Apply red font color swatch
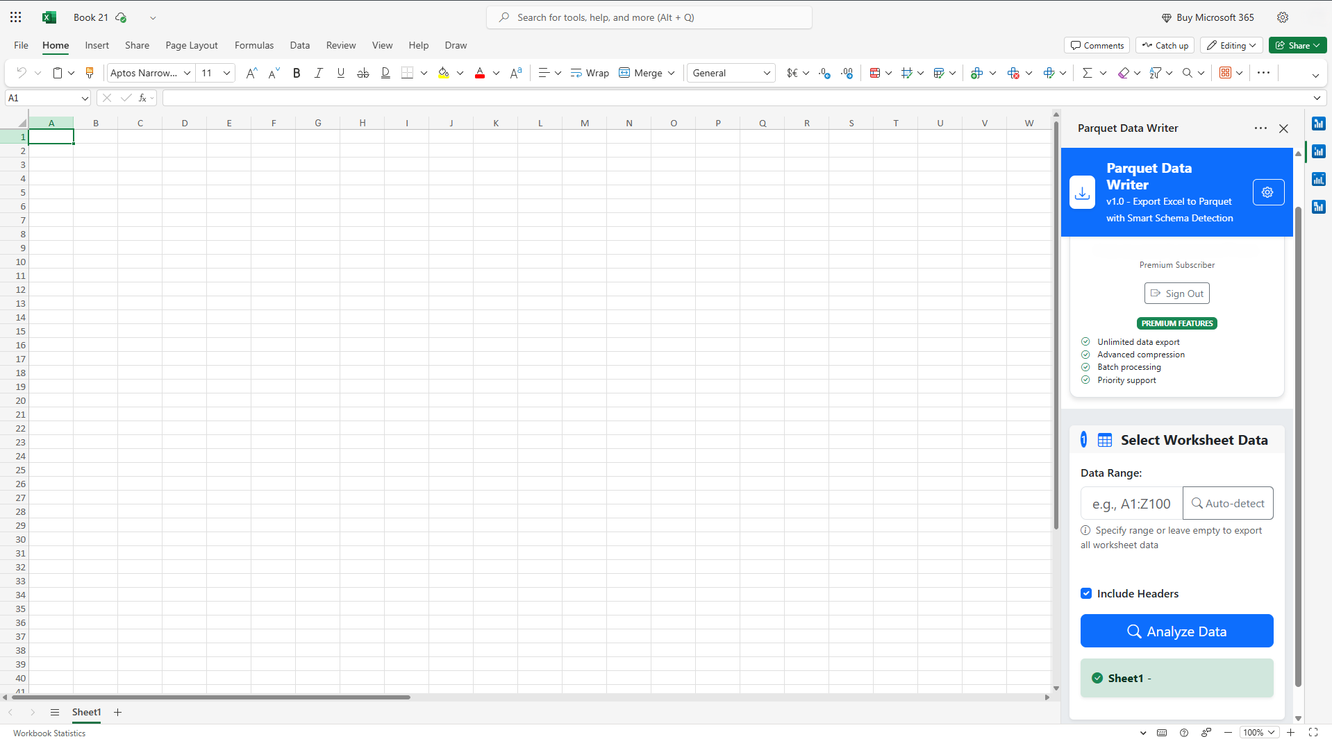Image resolution: width=1332 pixels, height=739 pixels. (x=480, y=73)
